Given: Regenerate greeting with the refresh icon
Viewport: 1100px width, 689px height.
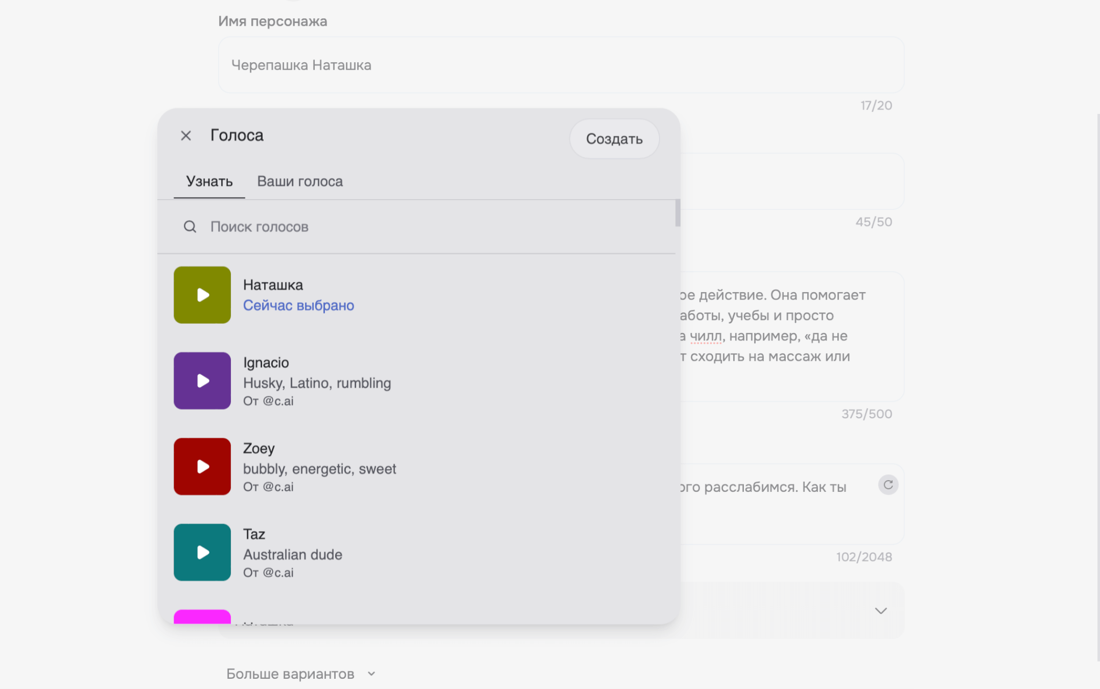Looking at the screenshot, I should 888,485.
